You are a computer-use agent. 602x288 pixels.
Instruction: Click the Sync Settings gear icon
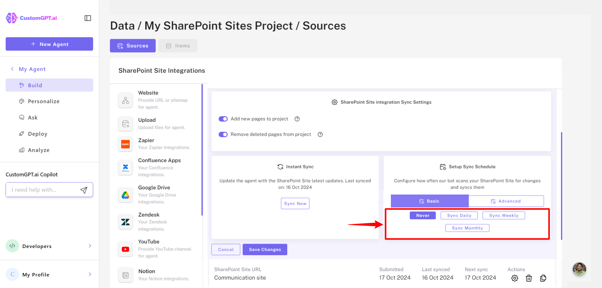(335, 102)
